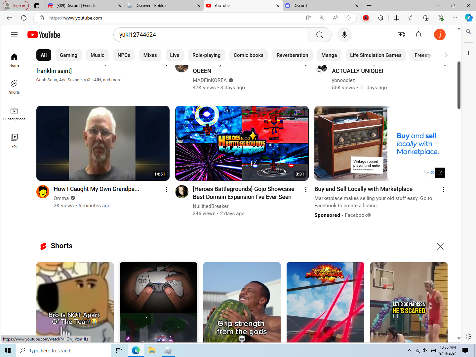476x357 pixels.
Task: Show next category chips with the arrow
Action: (446, 55)
